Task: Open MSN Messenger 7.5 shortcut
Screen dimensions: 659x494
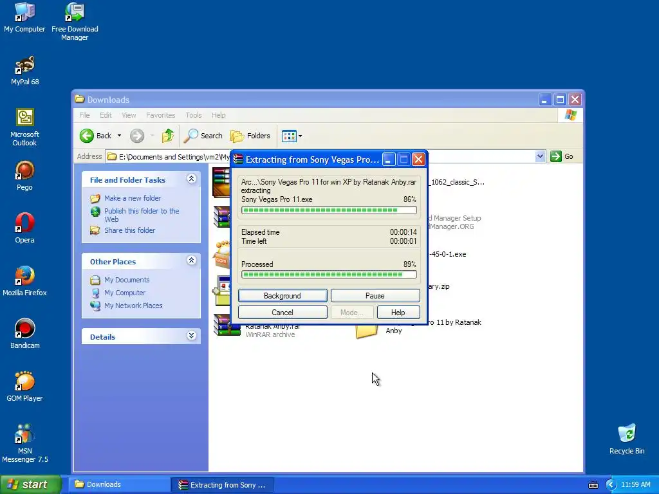Action: 24,443
